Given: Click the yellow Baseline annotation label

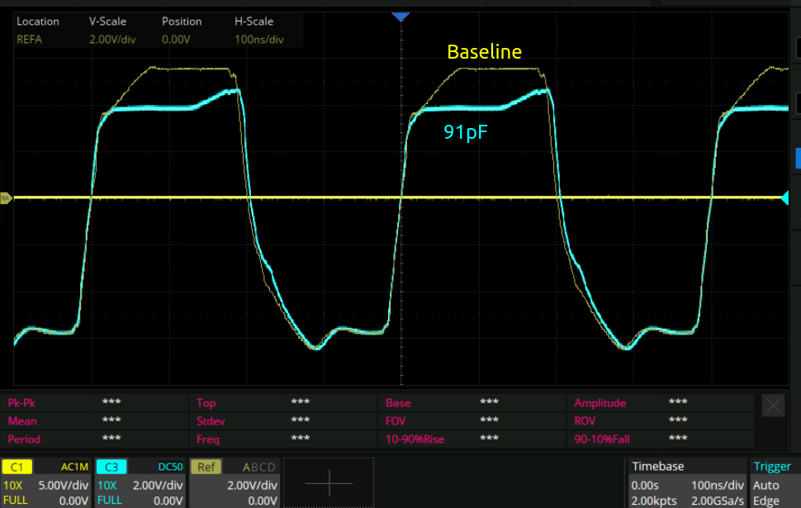Looking at the screenshot, I should tap(484, 52).
